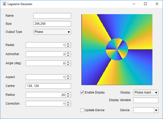
Task: Step up the Correction spinner
Action: tap(68, 102)
